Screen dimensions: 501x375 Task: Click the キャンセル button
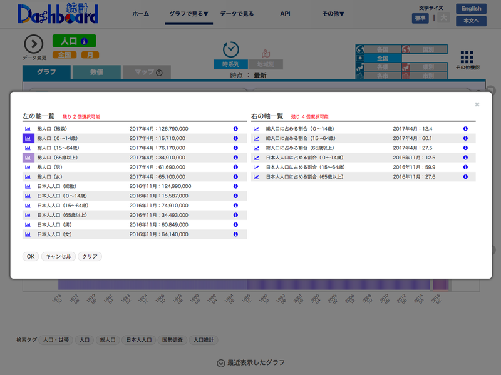click(58, 257)
